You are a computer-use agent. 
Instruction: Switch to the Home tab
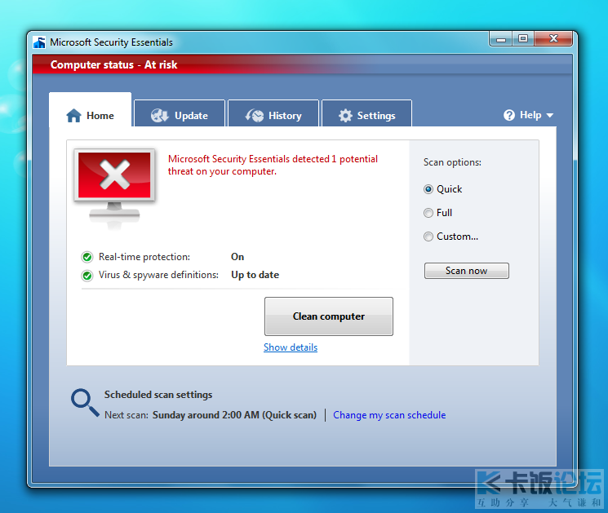point(91,109)
